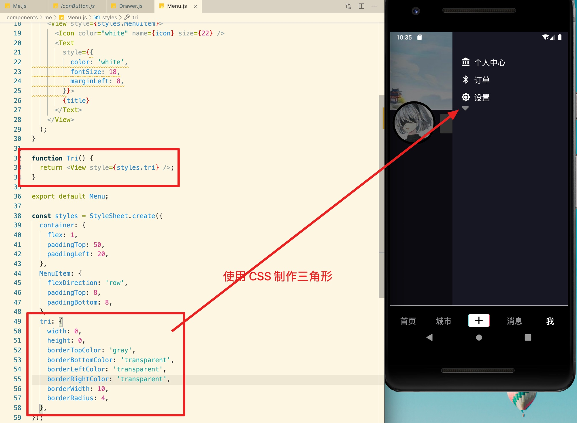Open the styles symbol breadcrumb
Screen dimensions: 577x423
106,18
